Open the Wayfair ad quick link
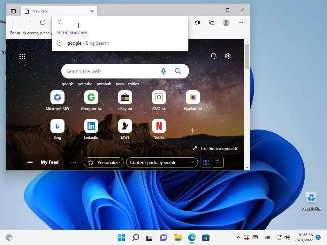Image resolution: width=327 pixels, height=245 pixels. tap(193, 100)
